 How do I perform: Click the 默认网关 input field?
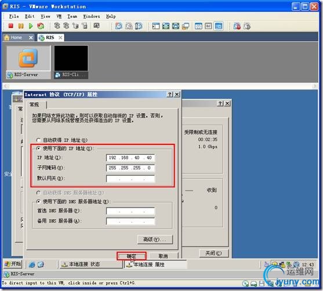click(130, 179)
